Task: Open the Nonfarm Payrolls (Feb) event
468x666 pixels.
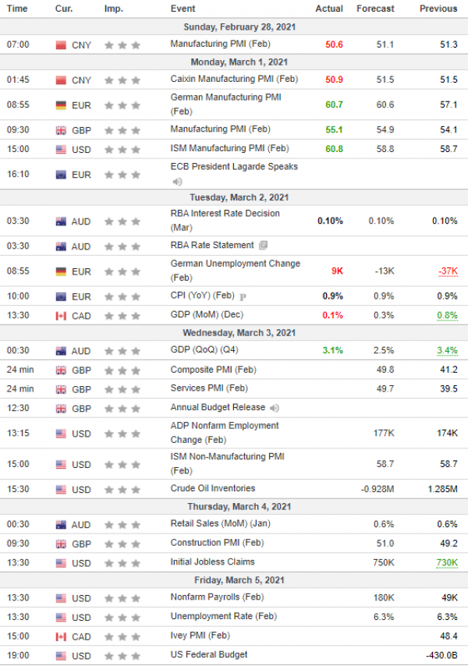Action: [x=218, y=597]
